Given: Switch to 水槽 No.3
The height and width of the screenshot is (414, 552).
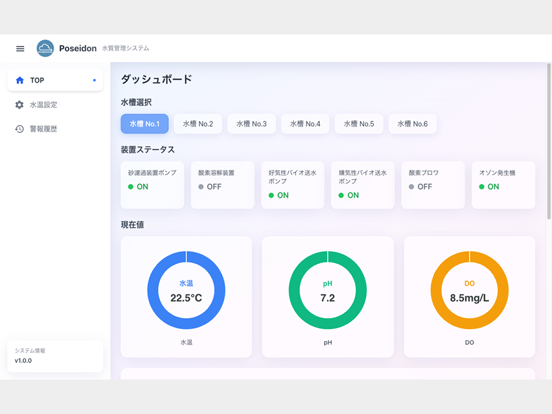Looking at the screenshot, I should click(x=251, y=124).
